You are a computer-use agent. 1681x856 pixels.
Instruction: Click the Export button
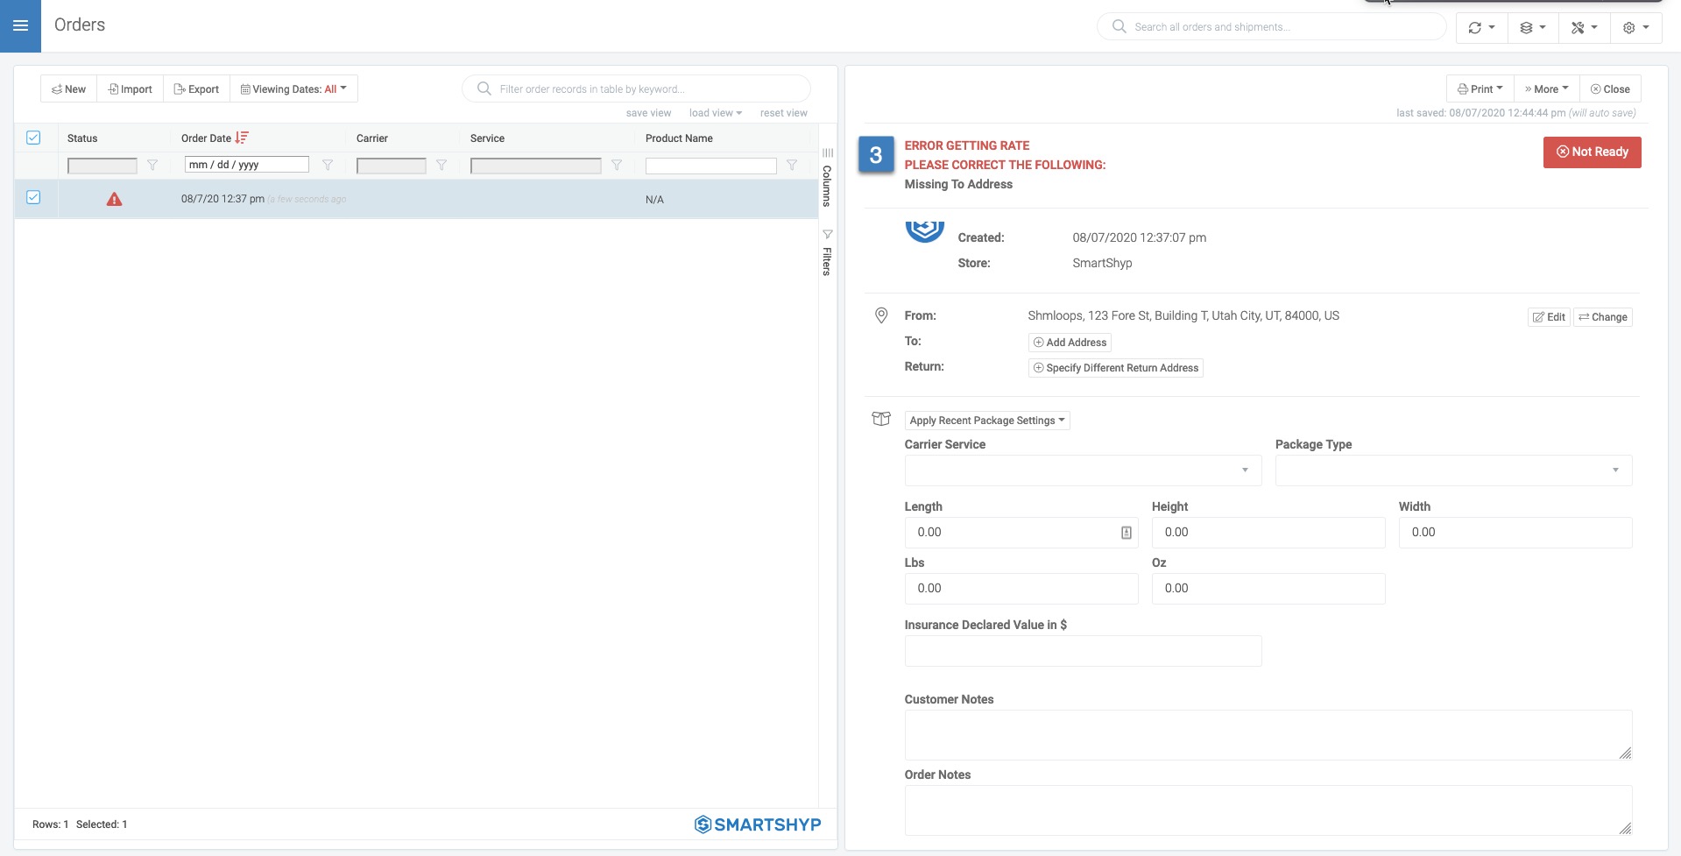click(x=196, y=88)
